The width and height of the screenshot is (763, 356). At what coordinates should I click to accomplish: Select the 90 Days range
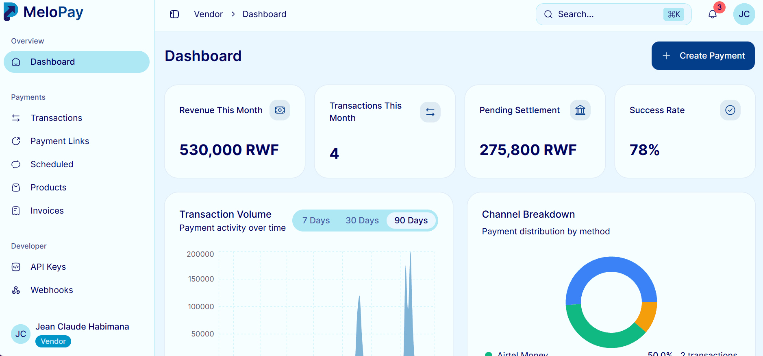(411, 221)
